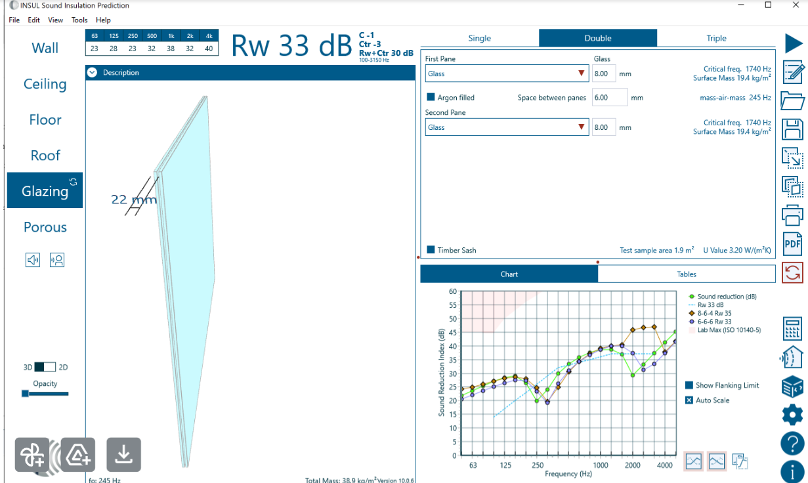Click the open folder icon

(793, 100)
